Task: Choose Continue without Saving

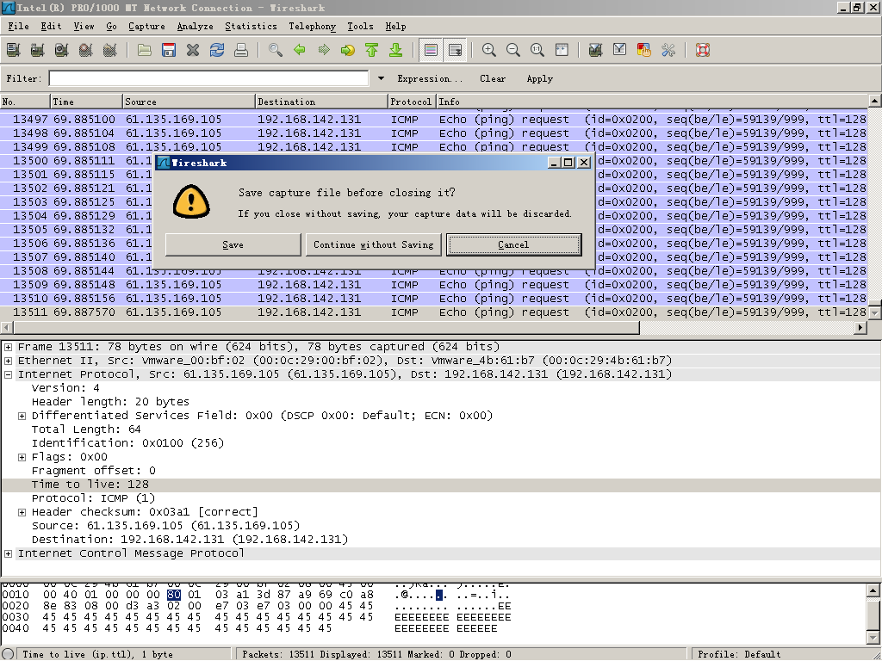Action: click(374, 244)
